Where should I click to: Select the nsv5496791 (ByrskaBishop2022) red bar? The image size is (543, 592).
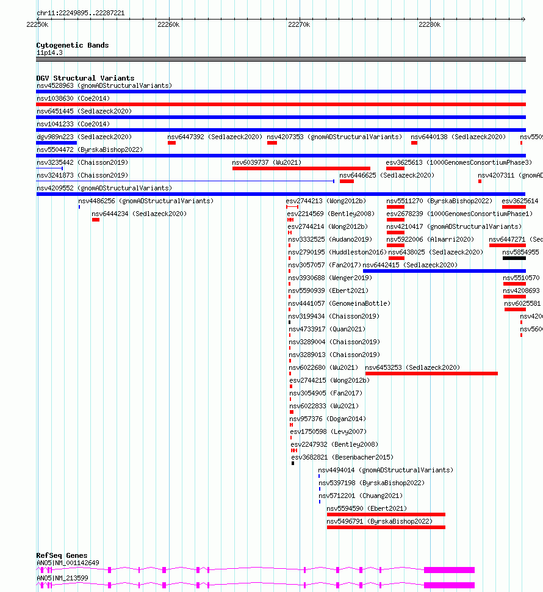[386, 527]
